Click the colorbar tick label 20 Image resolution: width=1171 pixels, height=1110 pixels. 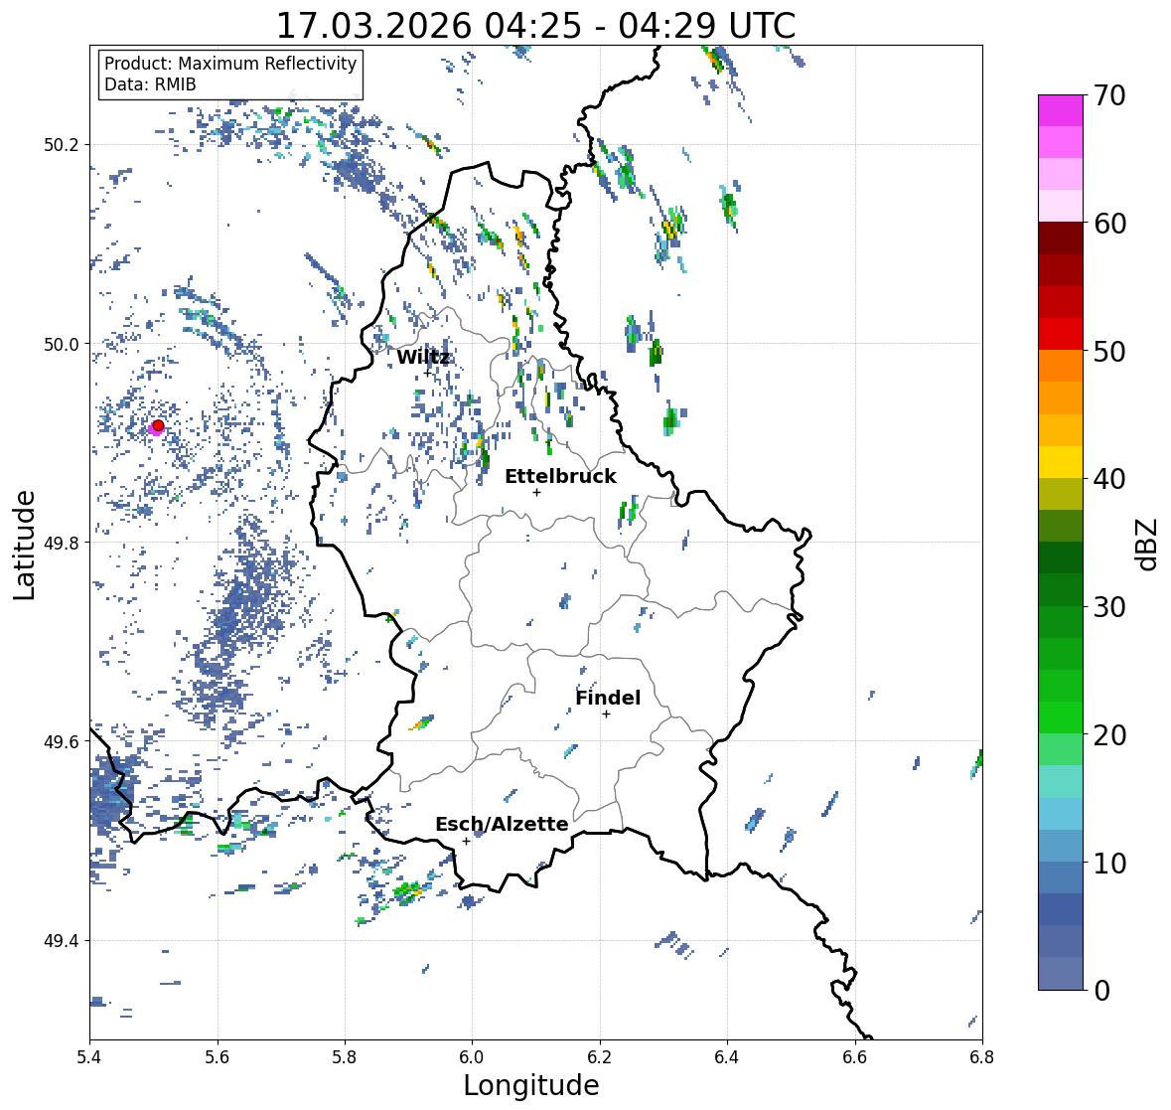tap(1109, 735)
